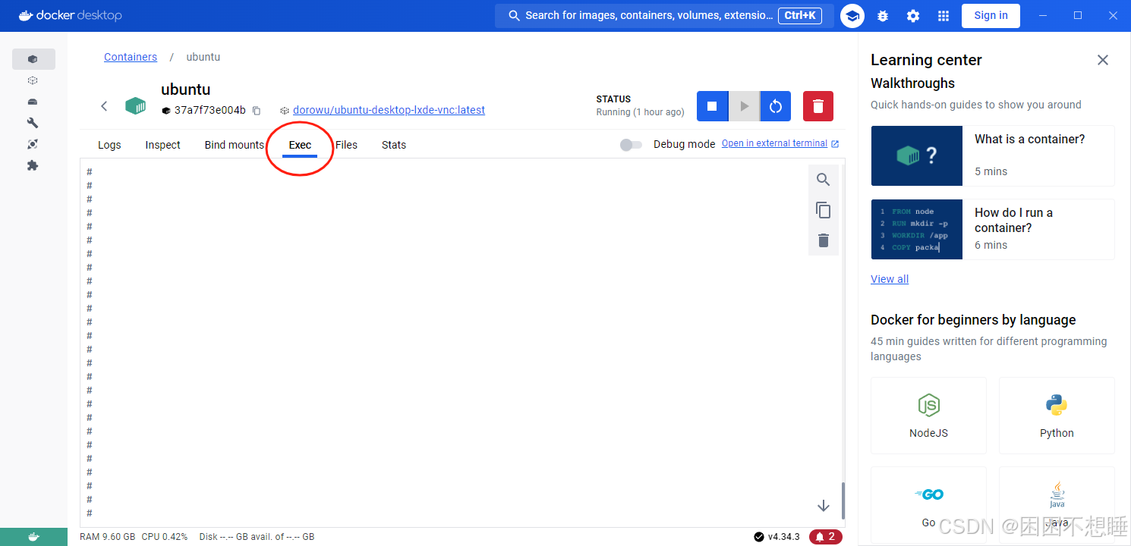Search within the terminal output

(824, 180)
